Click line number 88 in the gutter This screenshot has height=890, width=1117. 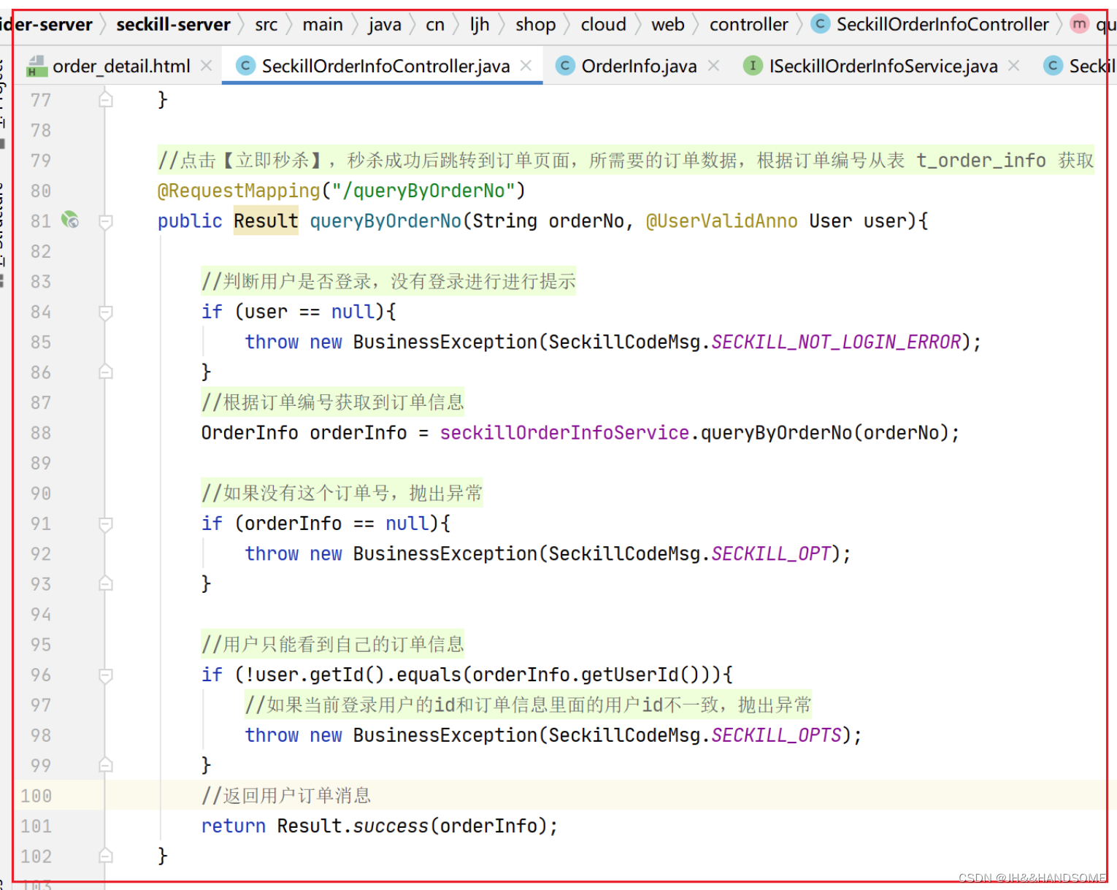41,433
